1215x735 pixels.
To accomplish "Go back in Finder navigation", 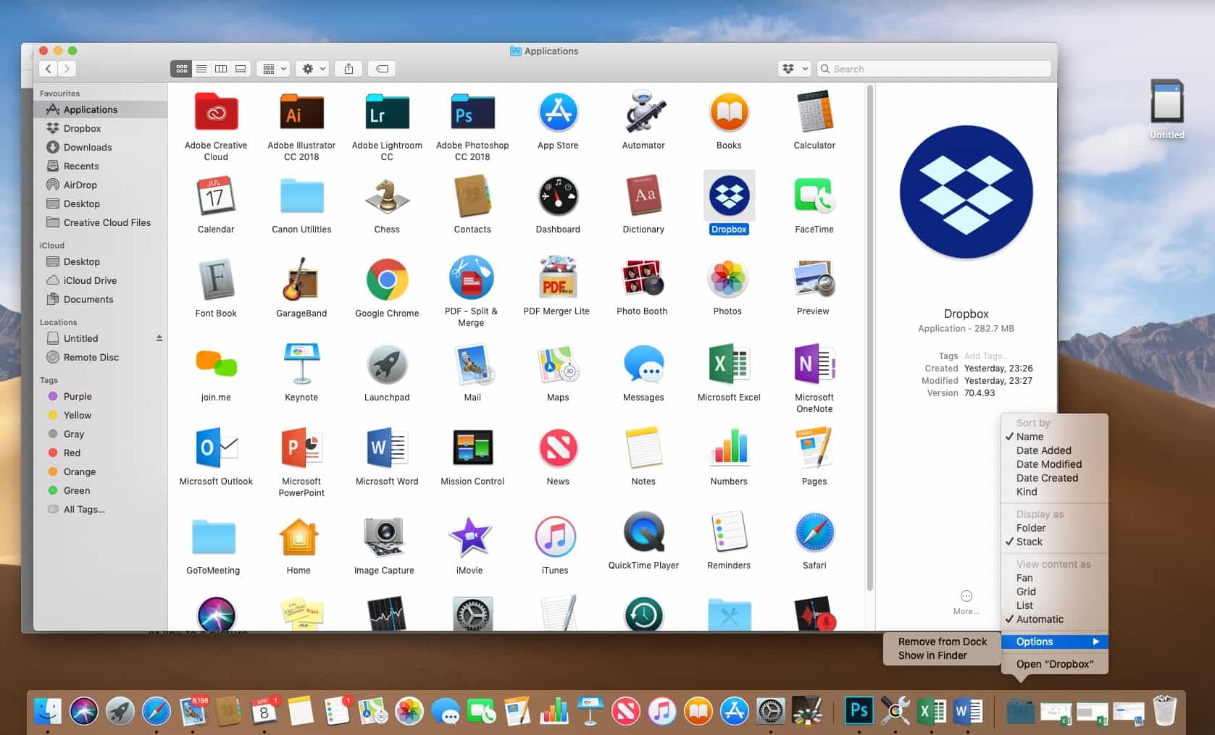I will (48, 69).
